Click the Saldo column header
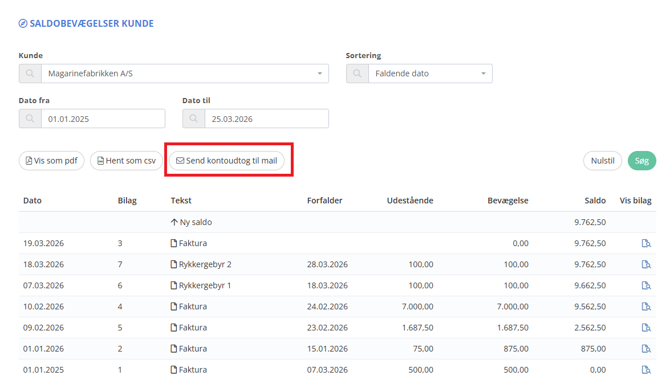 (x=595, y=201)
